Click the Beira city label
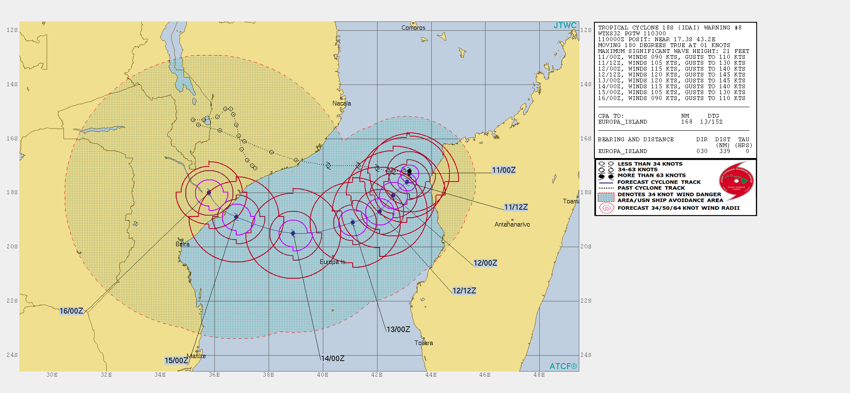This screenshot has height=393, width=850. (182, 244)
